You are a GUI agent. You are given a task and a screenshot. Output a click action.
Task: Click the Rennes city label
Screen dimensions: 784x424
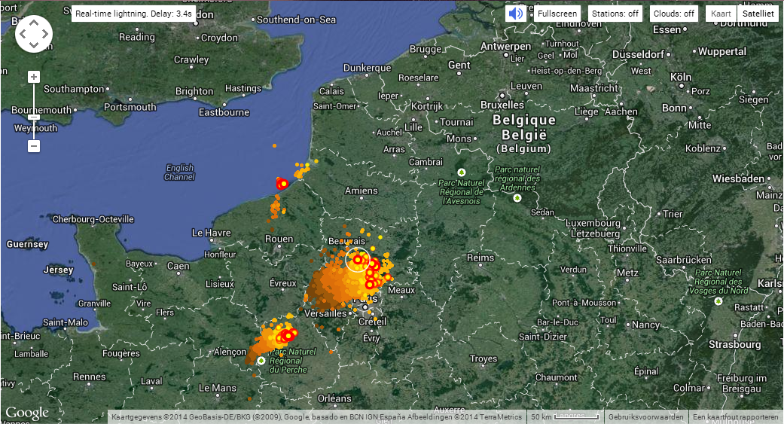(x=89, y=377)
